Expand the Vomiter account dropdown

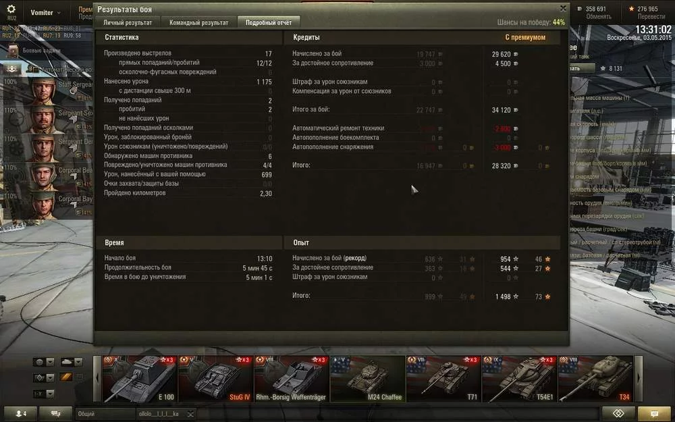45,12
